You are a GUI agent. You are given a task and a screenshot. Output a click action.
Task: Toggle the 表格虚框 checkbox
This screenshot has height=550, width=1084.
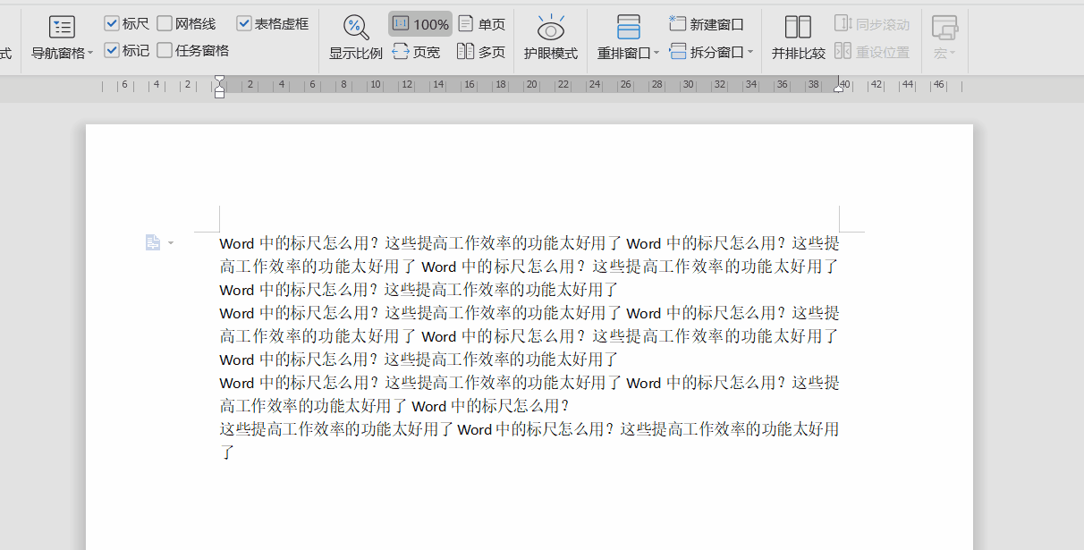(x=244, y=23)
